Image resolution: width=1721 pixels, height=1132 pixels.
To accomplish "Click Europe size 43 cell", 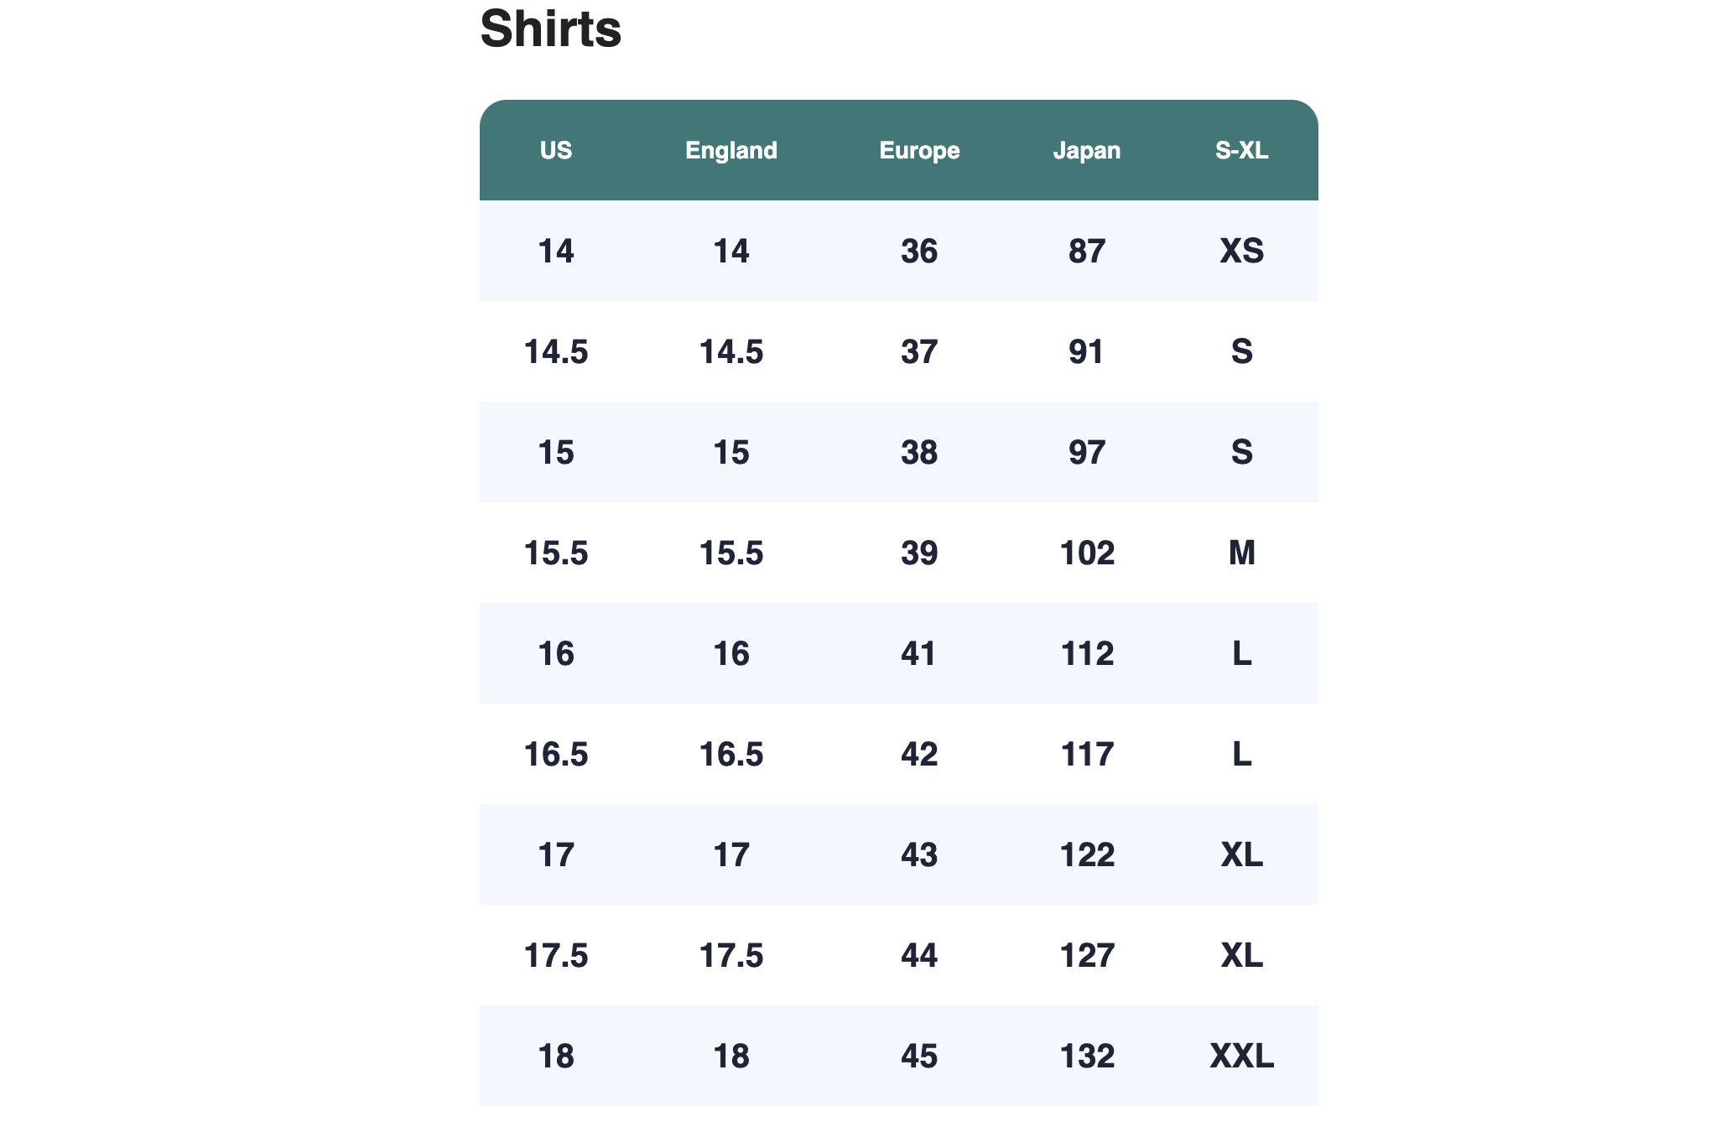I will (919, 854).
